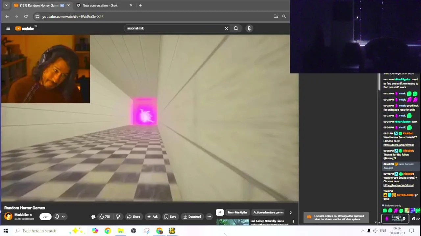
Task: Open the Fall Asleep Naturally video options menu
Action: pos(294,222)
